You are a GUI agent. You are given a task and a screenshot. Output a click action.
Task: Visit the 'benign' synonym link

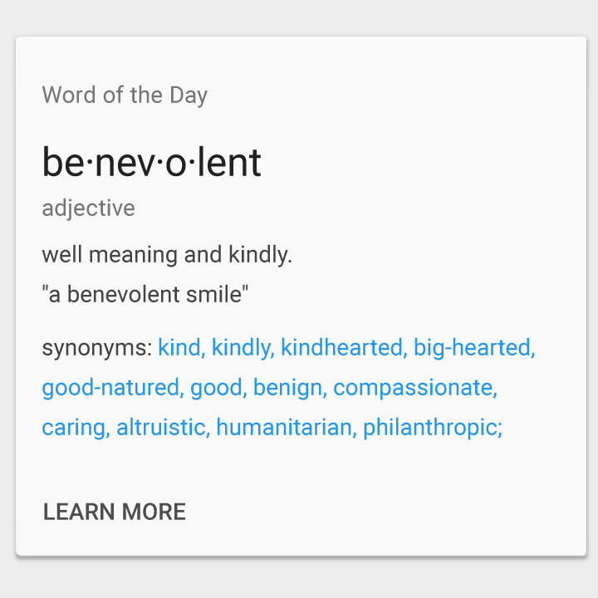point(287,388)
